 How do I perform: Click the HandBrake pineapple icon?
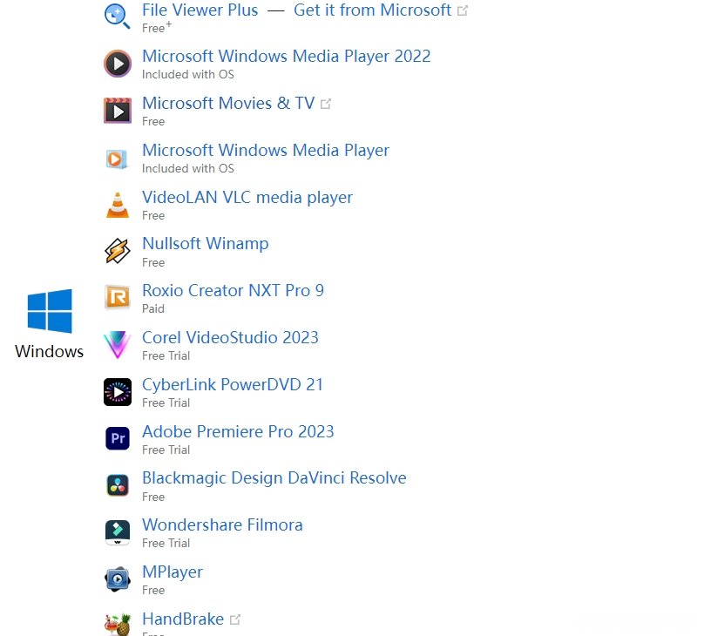(x=118, y=625)
